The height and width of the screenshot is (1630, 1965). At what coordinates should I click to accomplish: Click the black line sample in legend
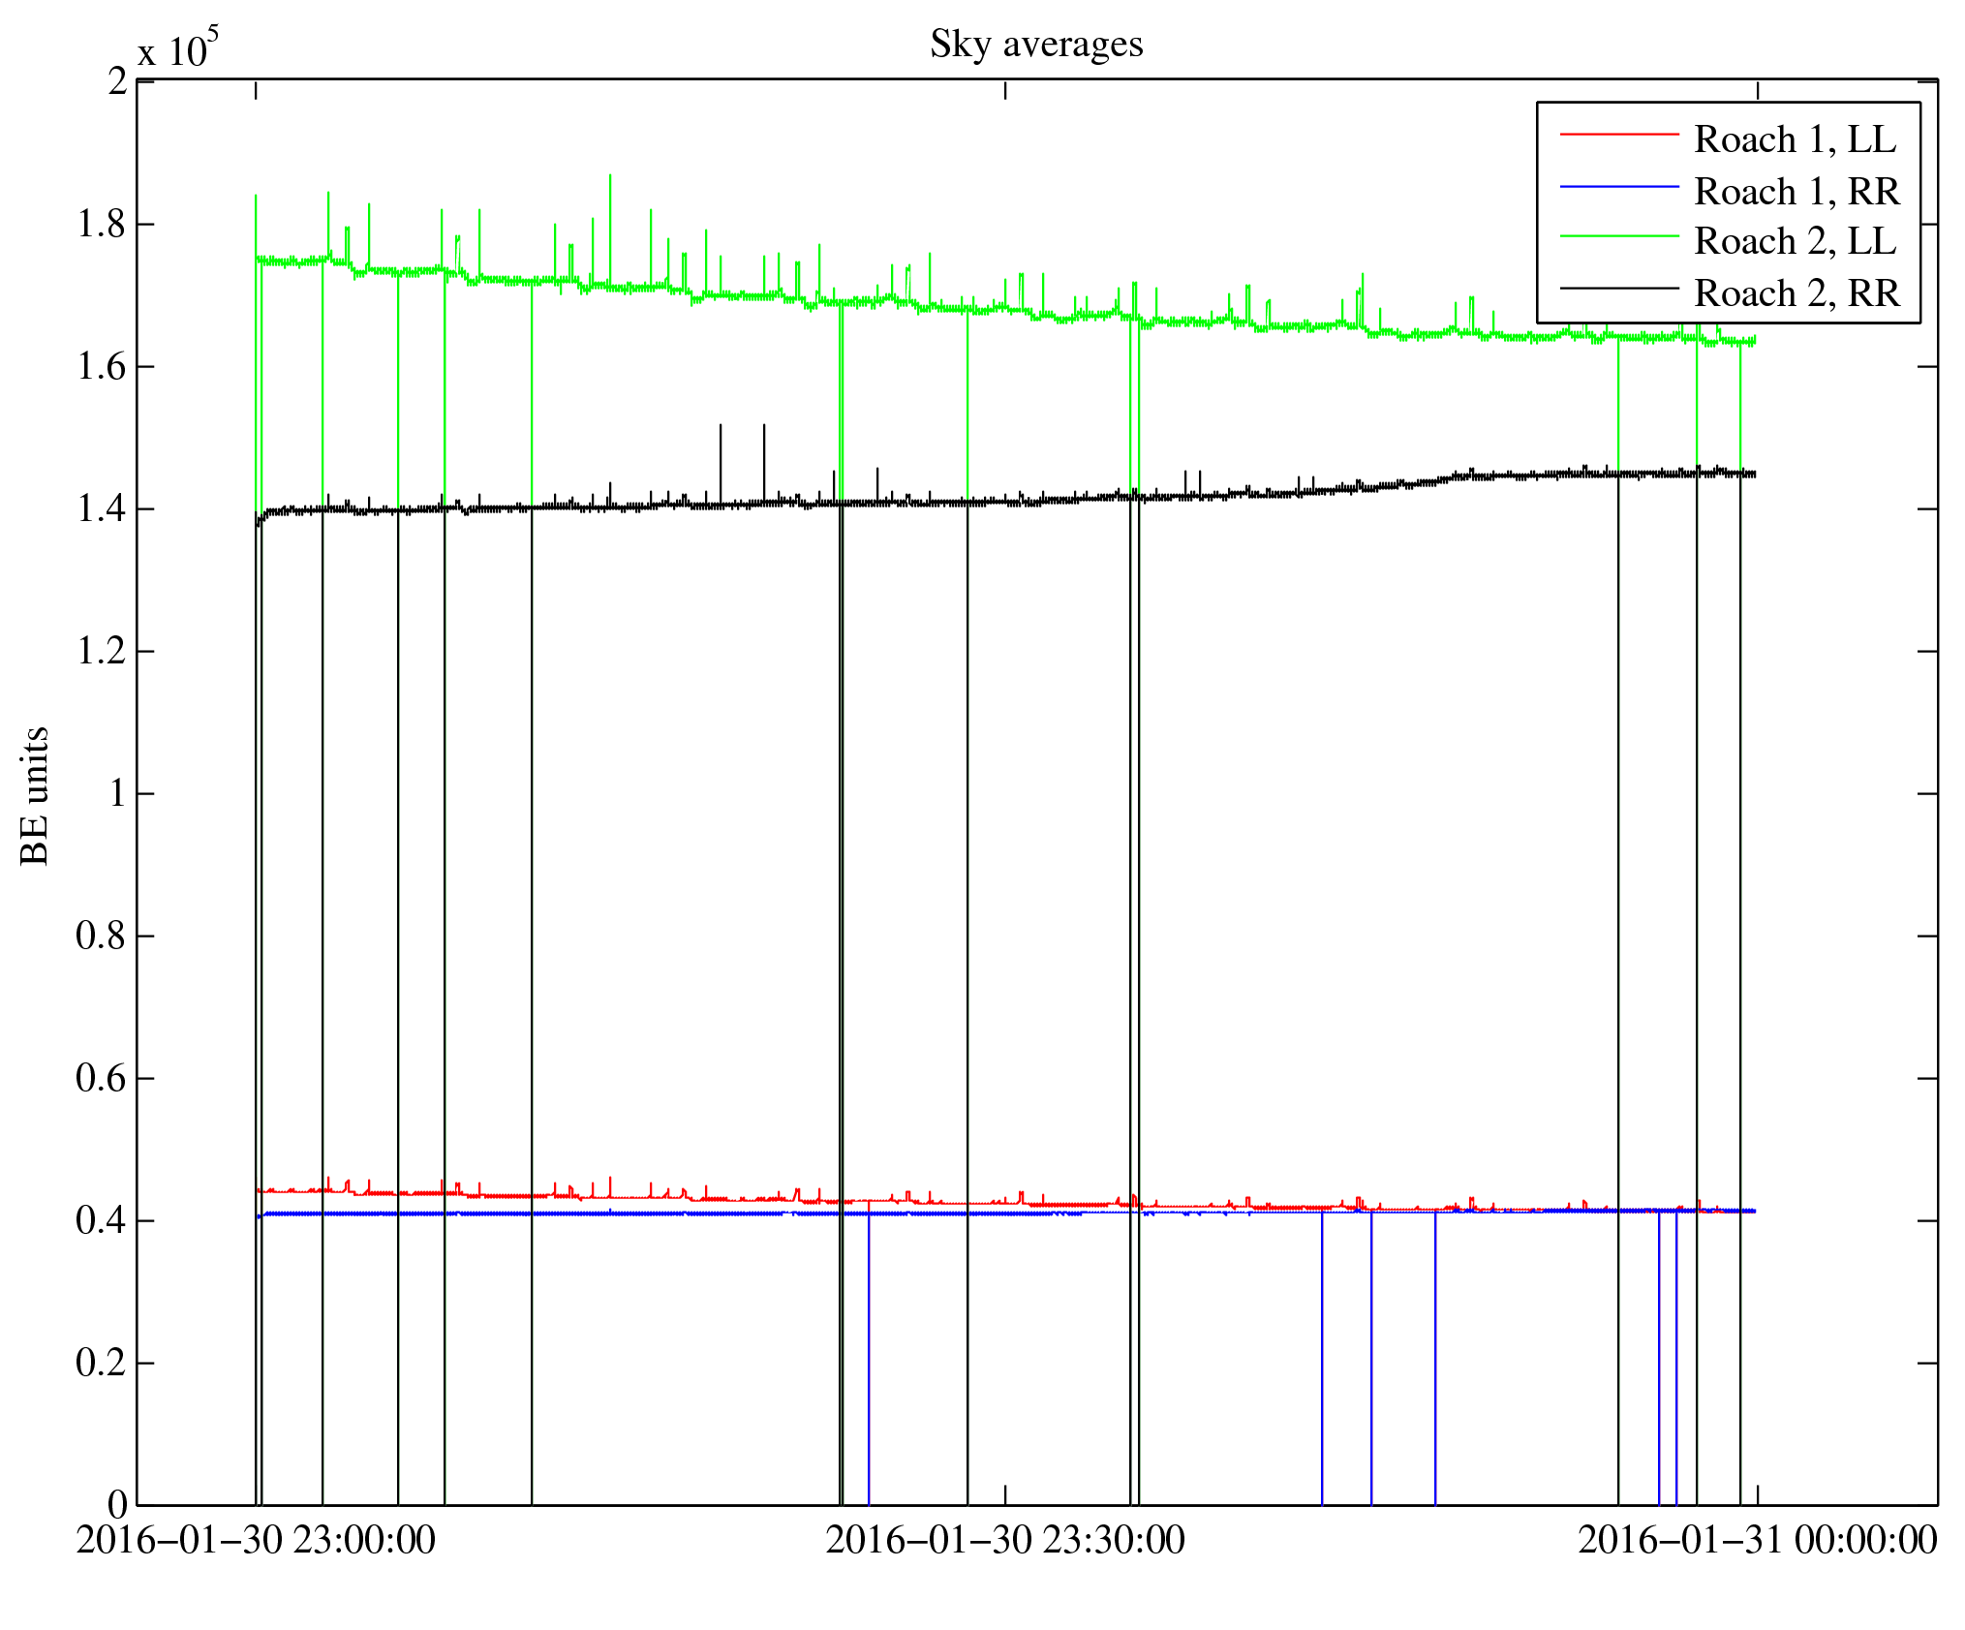(x=1618, y=288)
